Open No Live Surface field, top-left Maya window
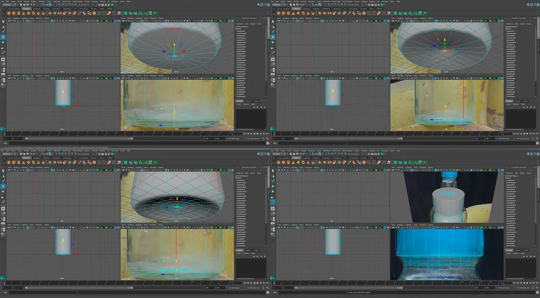The width and height of the screenshot is (540, 298). 84,5
